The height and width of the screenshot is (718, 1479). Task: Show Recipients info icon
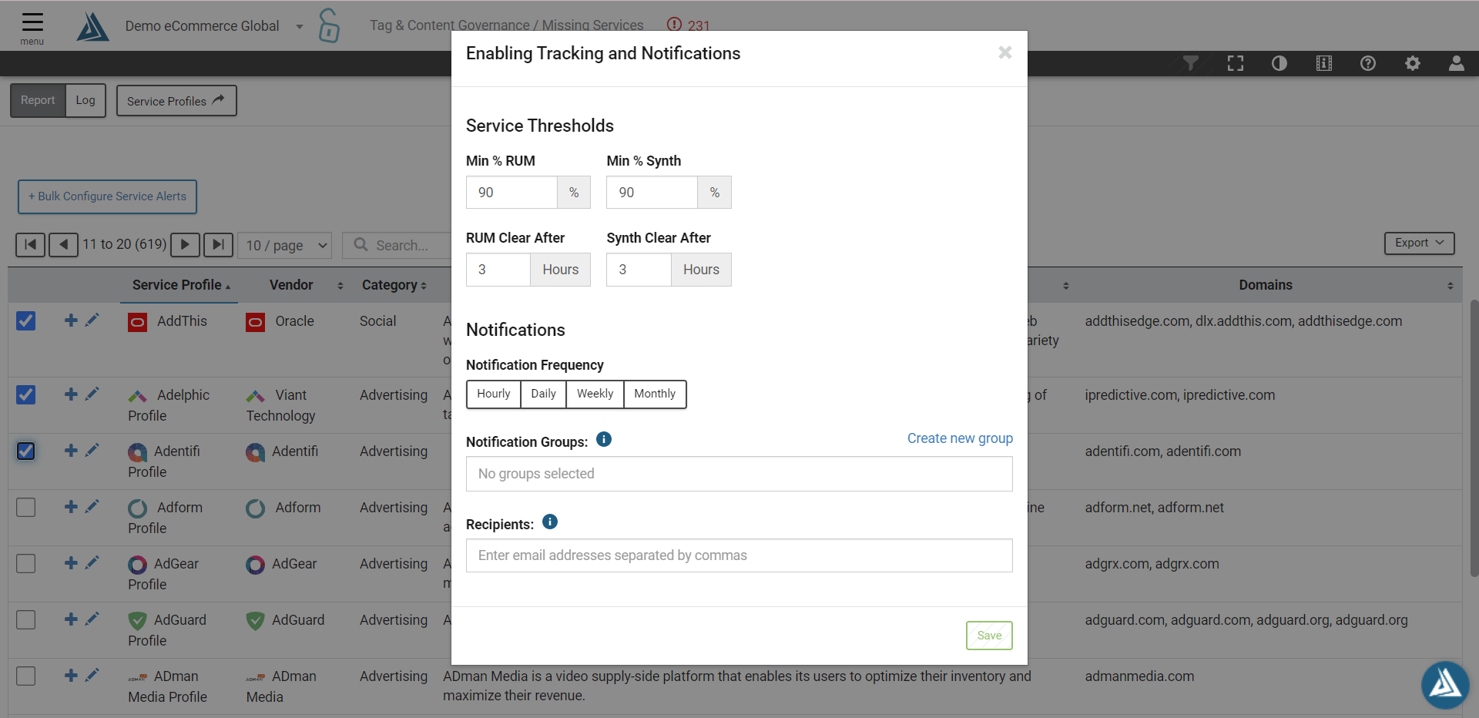(550, 522)
